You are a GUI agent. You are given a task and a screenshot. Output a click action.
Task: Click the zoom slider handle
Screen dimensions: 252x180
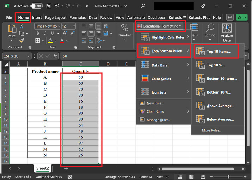pos(228,176)
